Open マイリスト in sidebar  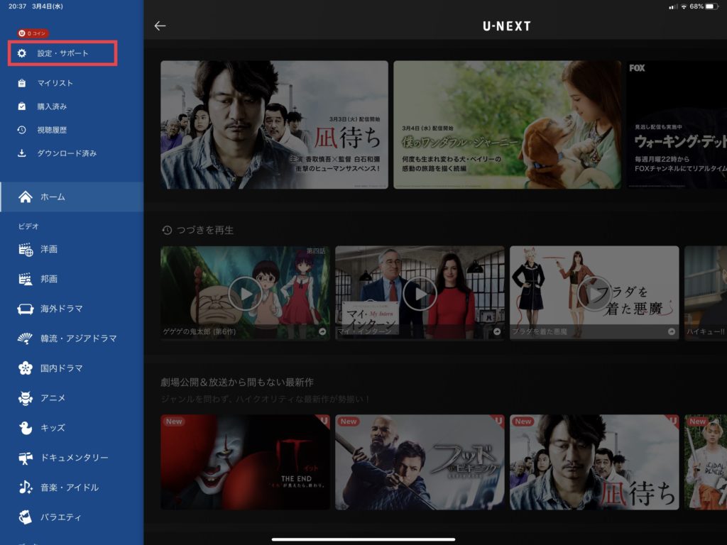coord(55,83)
